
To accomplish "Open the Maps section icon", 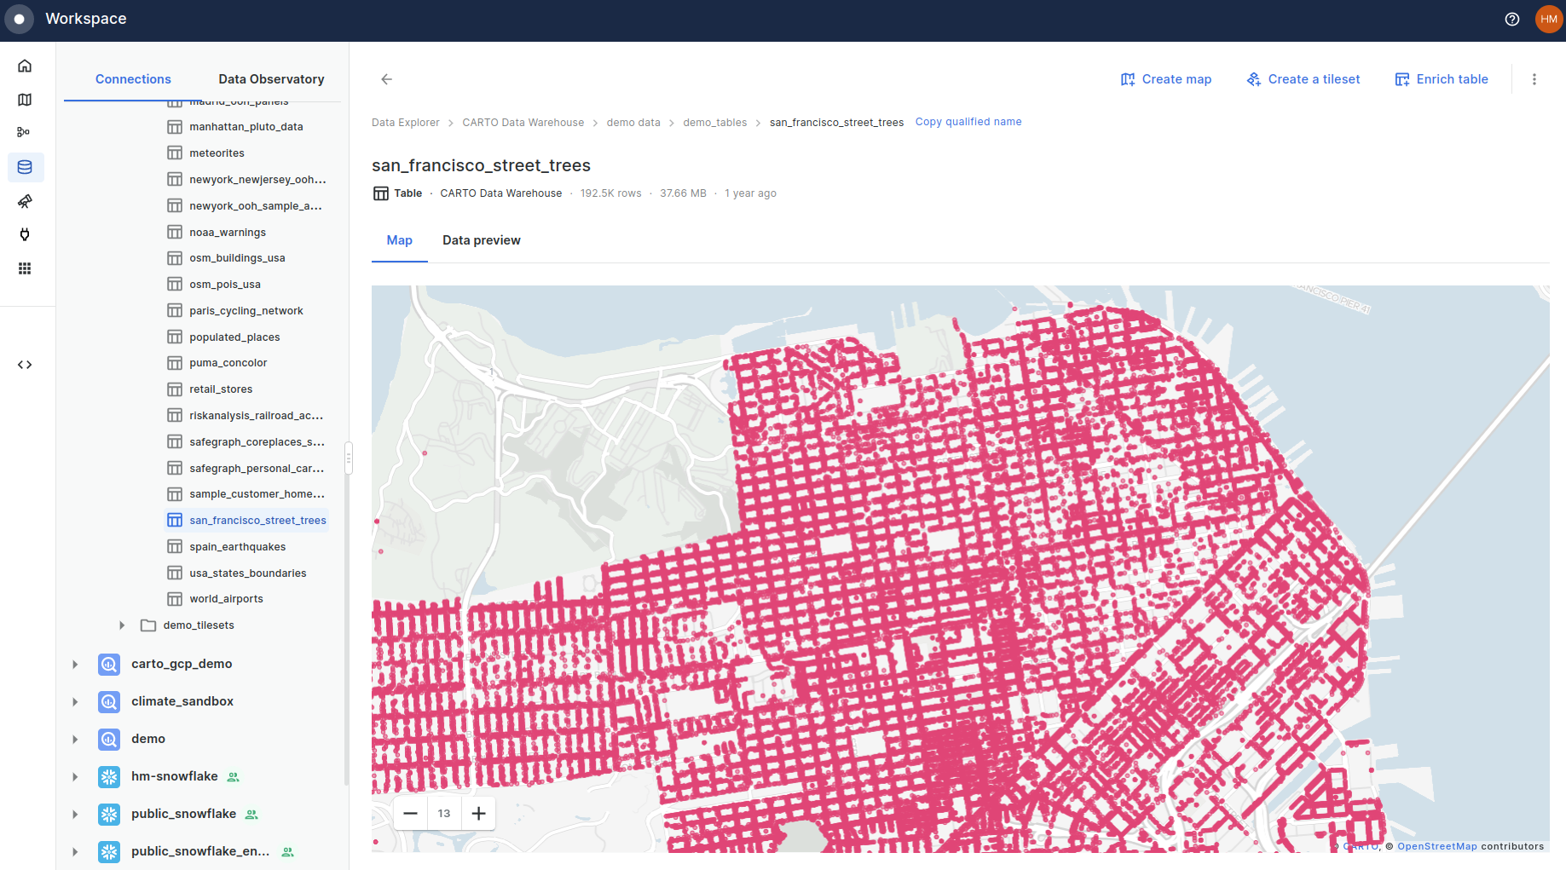I will click(24, 99).
